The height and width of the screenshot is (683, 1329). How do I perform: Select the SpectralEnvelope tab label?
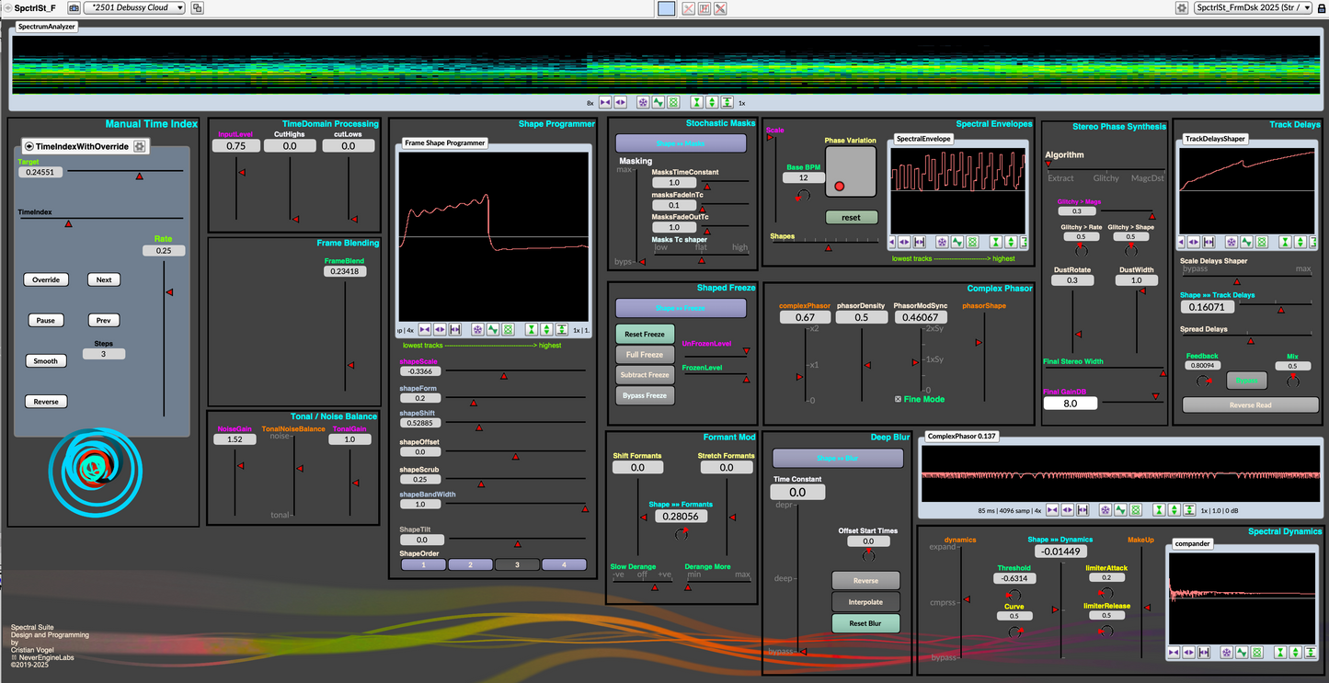click(x=923, y=139)
